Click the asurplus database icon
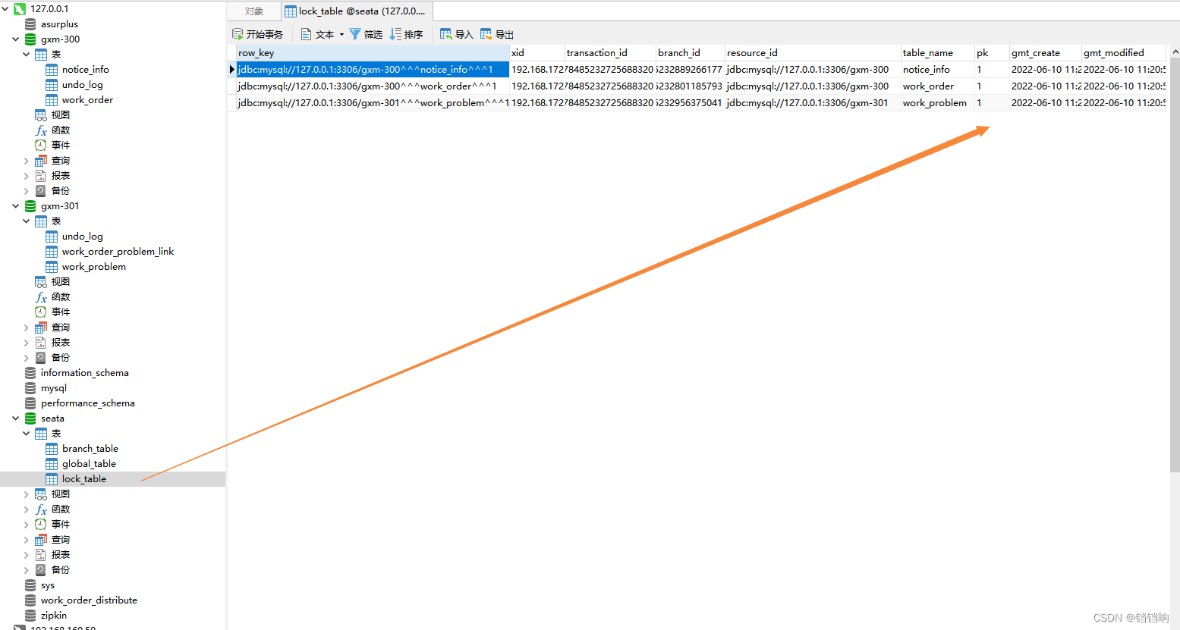The width and height of the screenshot is (1180, 630). pyautogui.click(x=30, y=24)
